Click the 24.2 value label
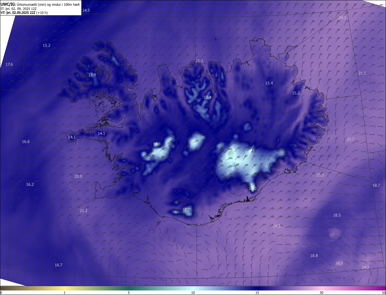Image resolution: width=386 pixels, height=295 pixels. 342,18
